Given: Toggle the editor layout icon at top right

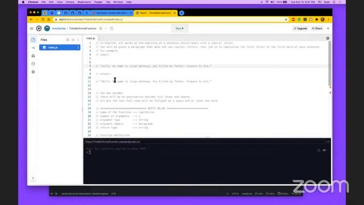Looking at the screenshot, I should tap(328, 38).
